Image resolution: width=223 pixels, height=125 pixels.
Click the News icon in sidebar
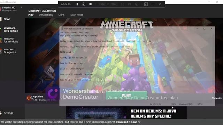pos(1,19)
